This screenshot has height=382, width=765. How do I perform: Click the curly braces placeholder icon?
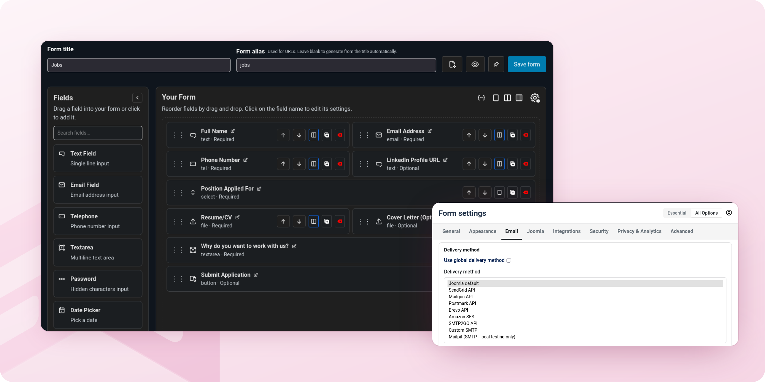click(481, 98)
